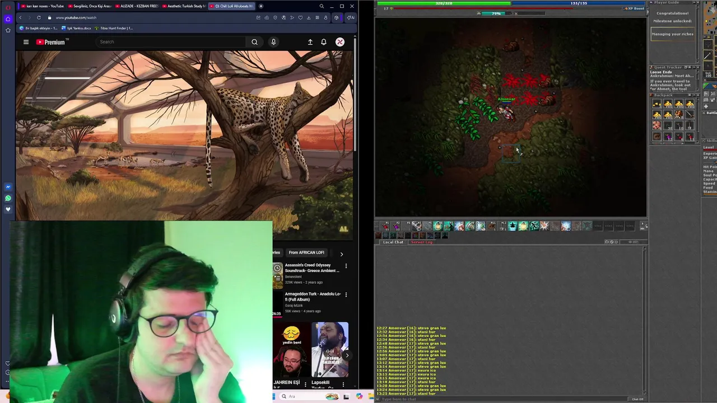Click the green health bar 320/320
The width and height of the screenshot is (717, 403).
click(x=444, y=3)
